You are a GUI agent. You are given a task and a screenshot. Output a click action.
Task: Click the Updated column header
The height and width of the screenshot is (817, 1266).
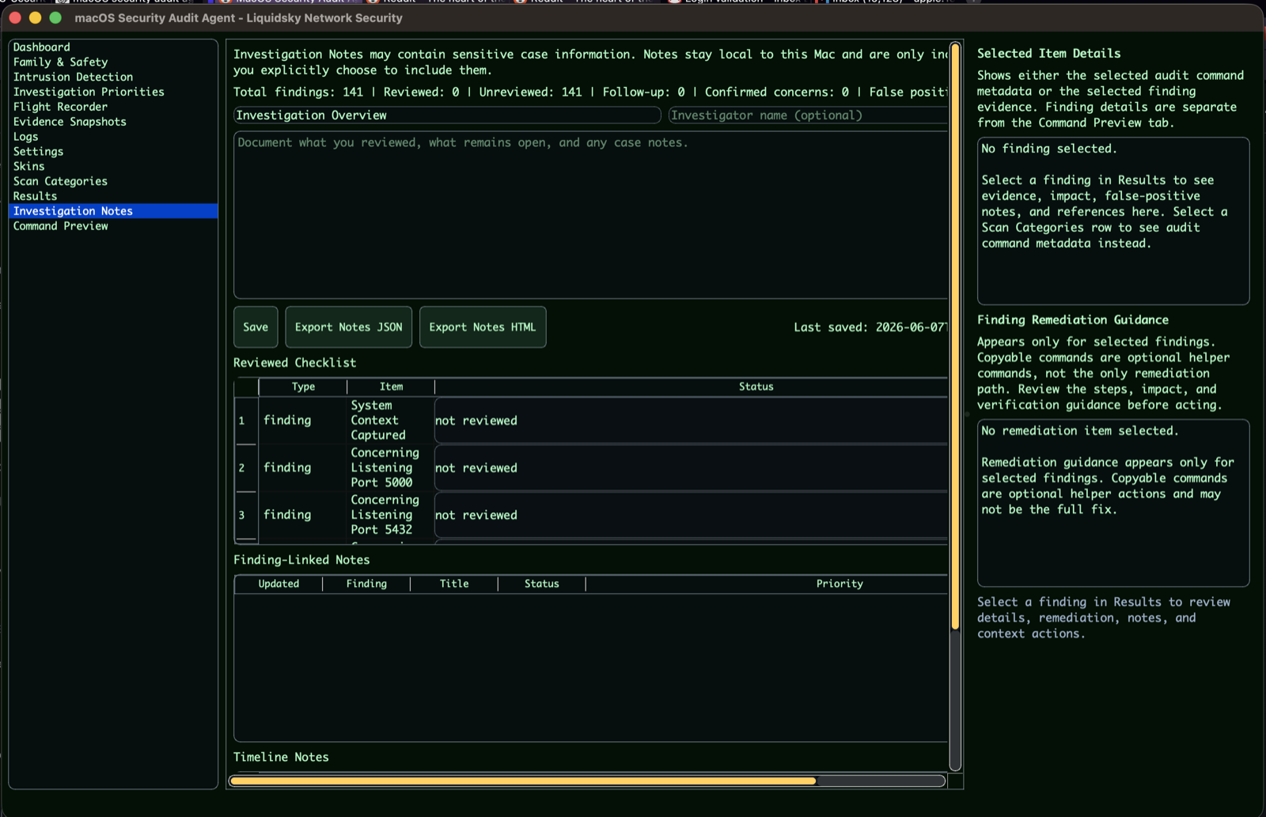pos(279,584)
